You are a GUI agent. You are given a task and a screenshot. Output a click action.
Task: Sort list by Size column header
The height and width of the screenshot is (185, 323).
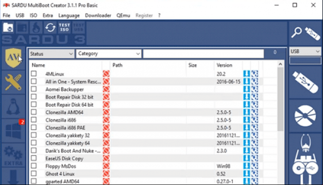[193, 65]
